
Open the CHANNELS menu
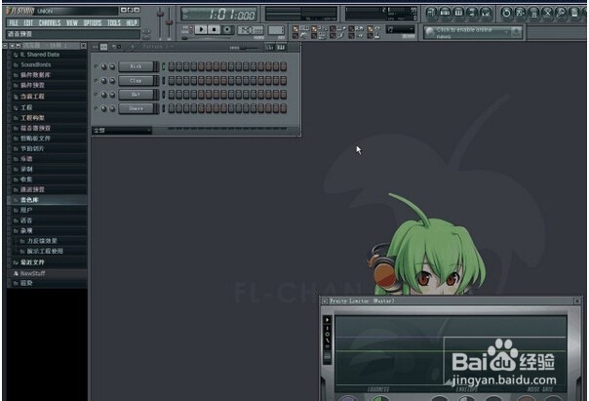50,23
